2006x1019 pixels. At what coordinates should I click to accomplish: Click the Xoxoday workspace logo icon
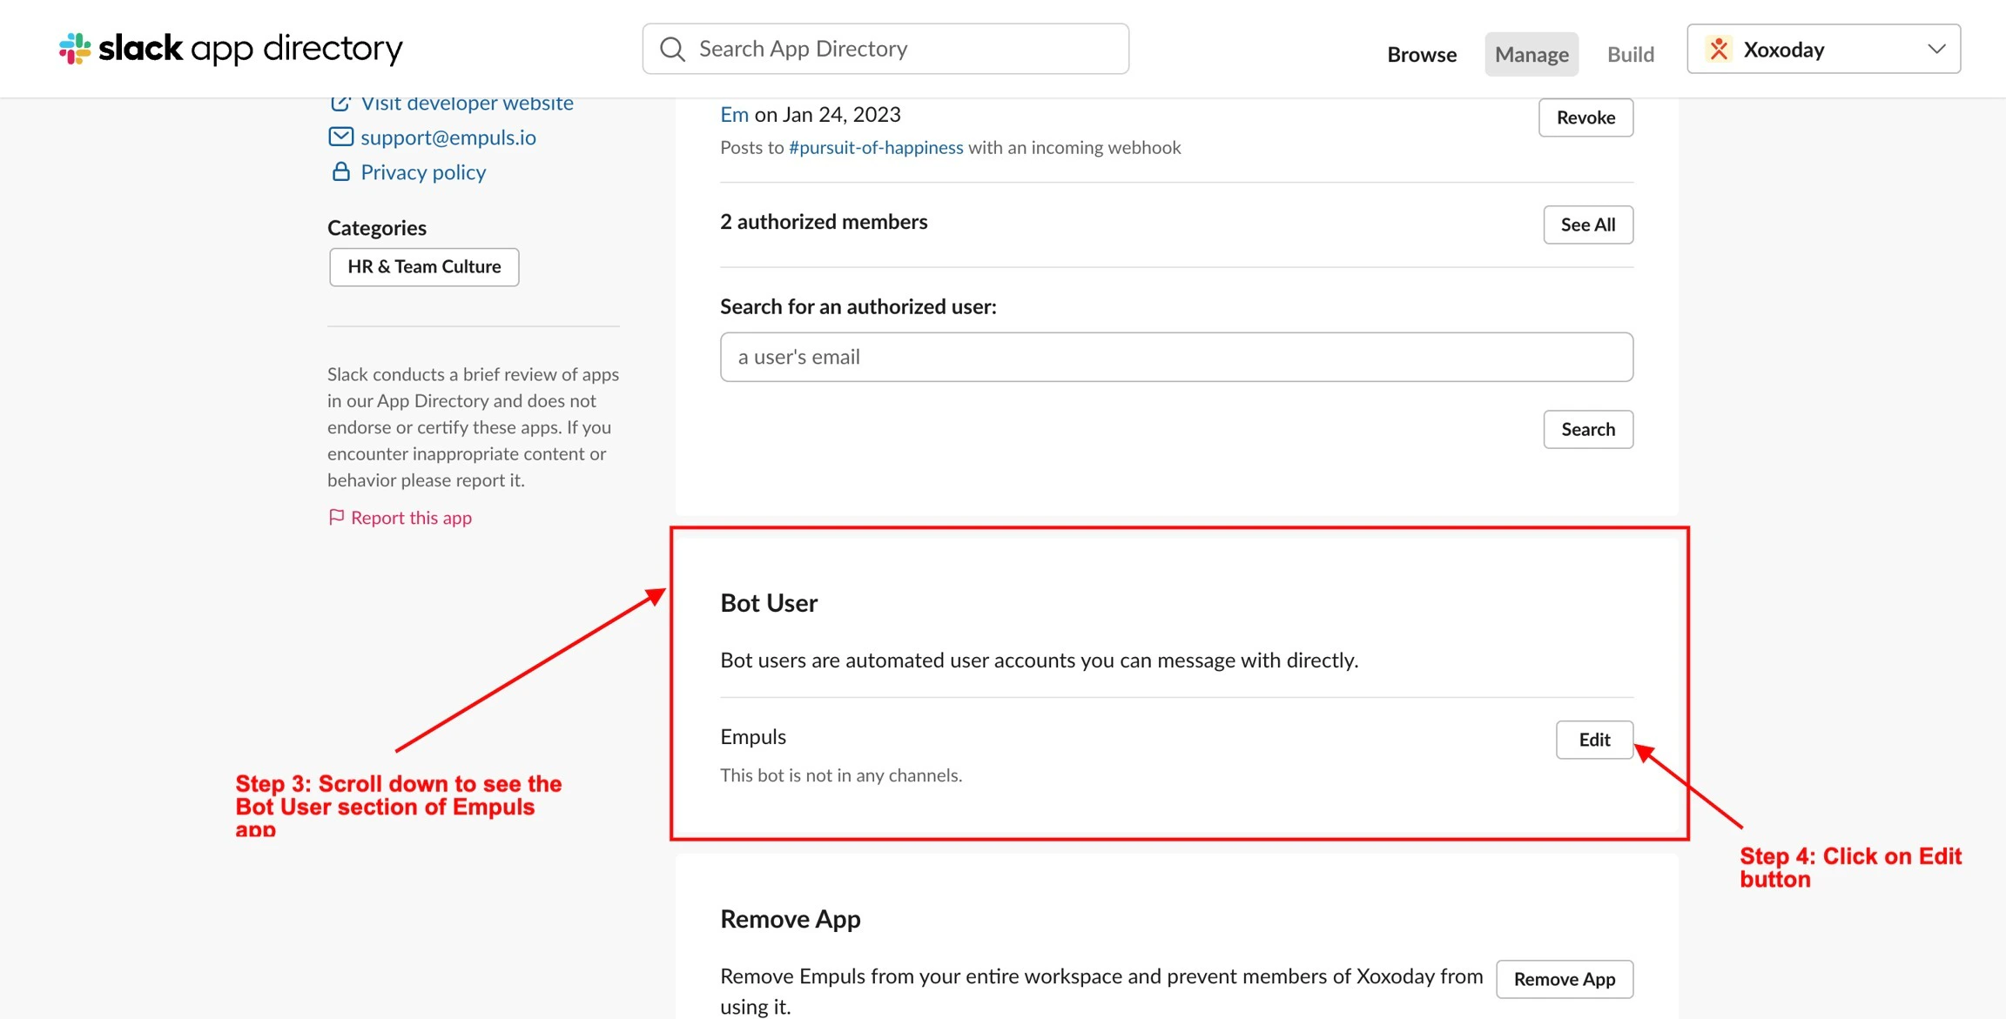pos(1719,49)
